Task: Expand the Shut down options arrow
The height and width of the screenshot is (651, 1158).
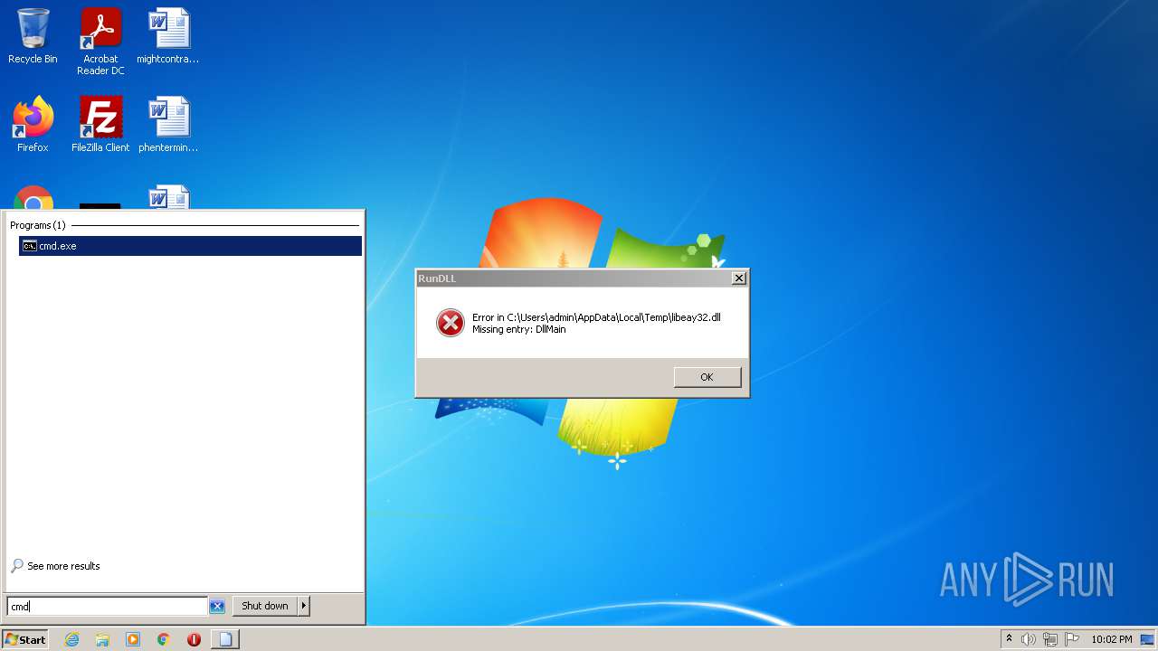Action: (304, 606)
